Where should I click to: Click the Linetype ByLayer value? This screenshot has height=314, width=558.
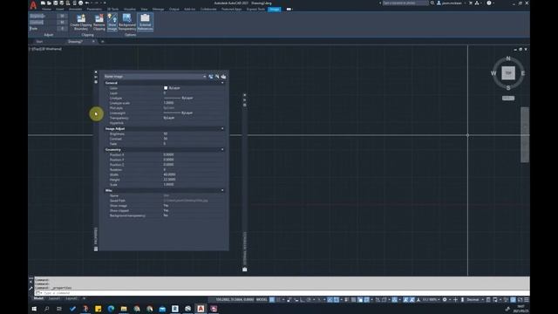coord(178,98)
